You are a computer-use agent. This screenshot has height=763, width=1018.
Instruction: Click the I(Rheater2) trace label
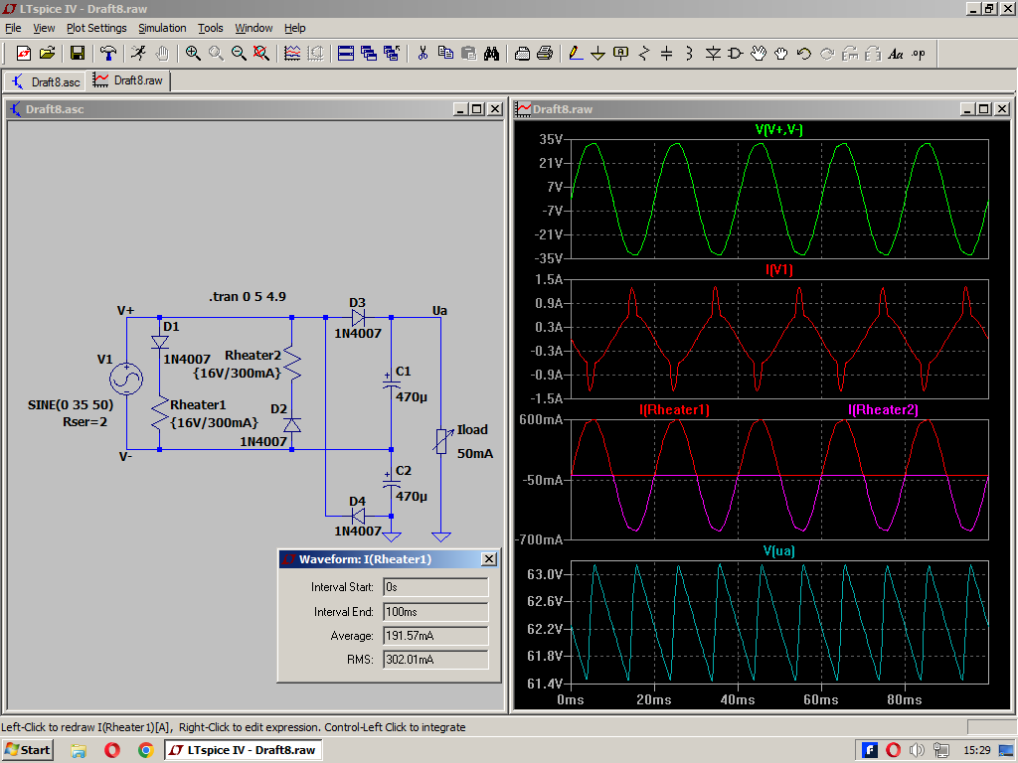click(883, 410)
